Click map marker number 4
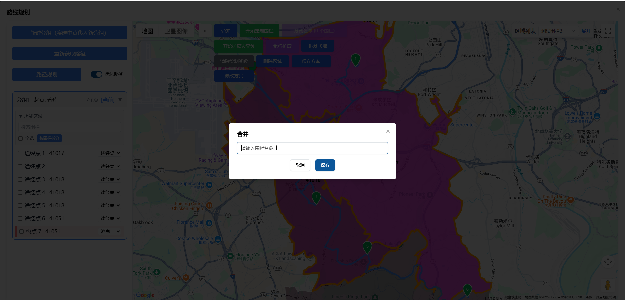This screenshot has width=625, height=300. pos(316,197)
